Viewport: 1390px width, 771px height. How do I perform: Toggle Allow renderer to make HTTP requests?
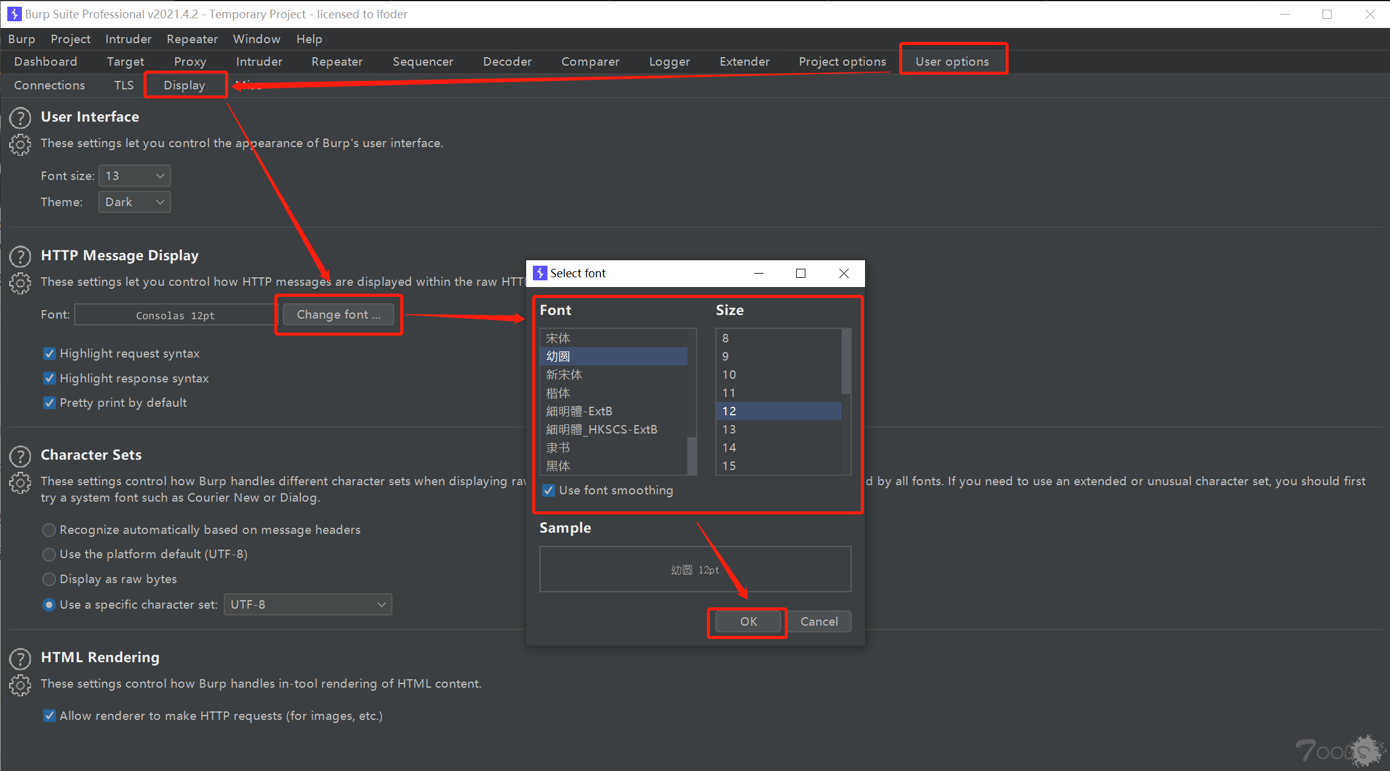(50, 716)
